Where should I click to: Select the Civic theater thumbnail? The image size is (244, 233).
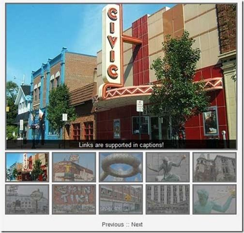(27, 167)
